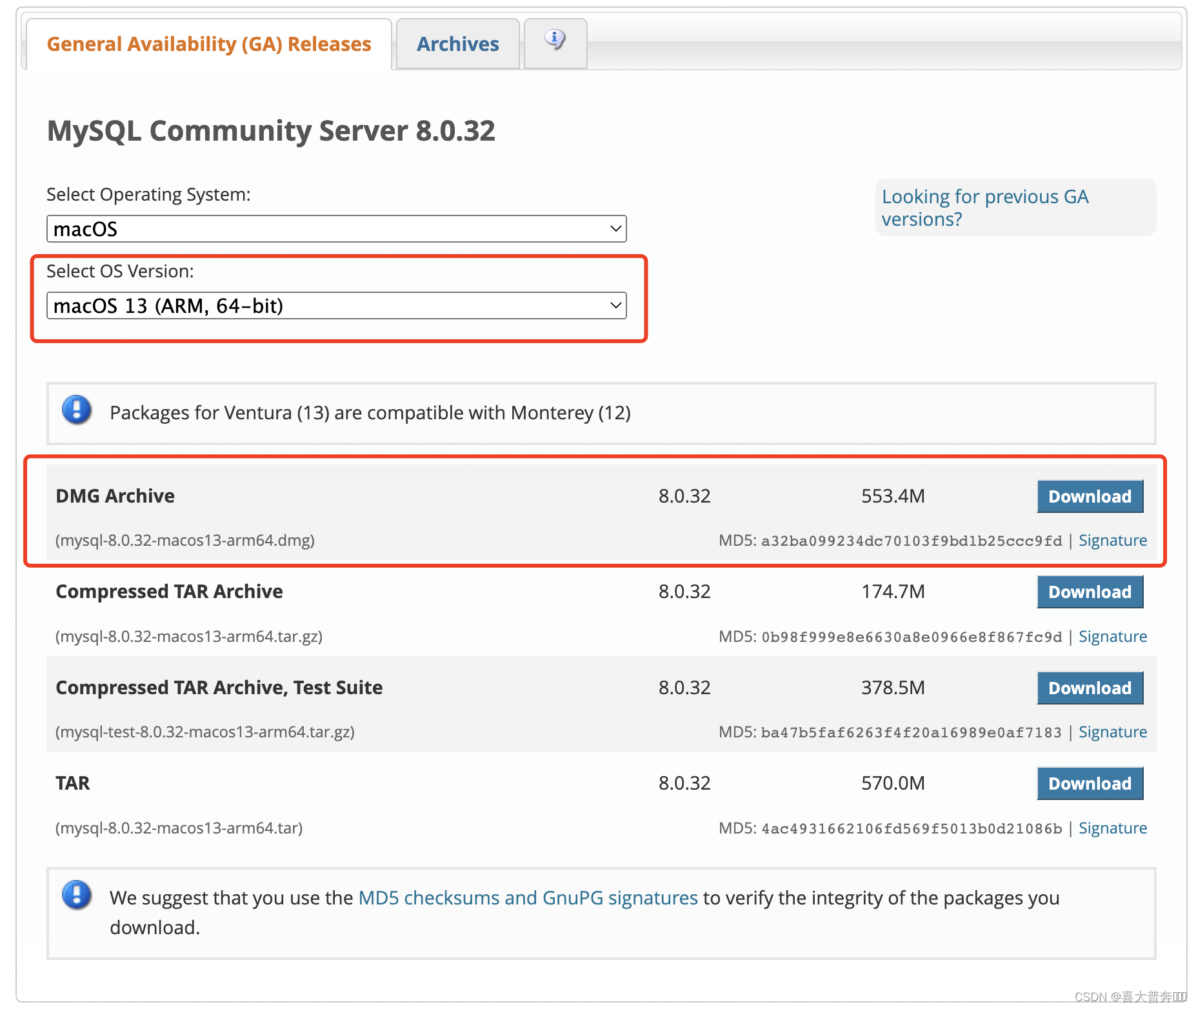The image size is (1196, 1009).
Task: Click filename (mysql-test-8.0.32-macos13-arm64.tar.gz)
Action: [x=205, y=732]
